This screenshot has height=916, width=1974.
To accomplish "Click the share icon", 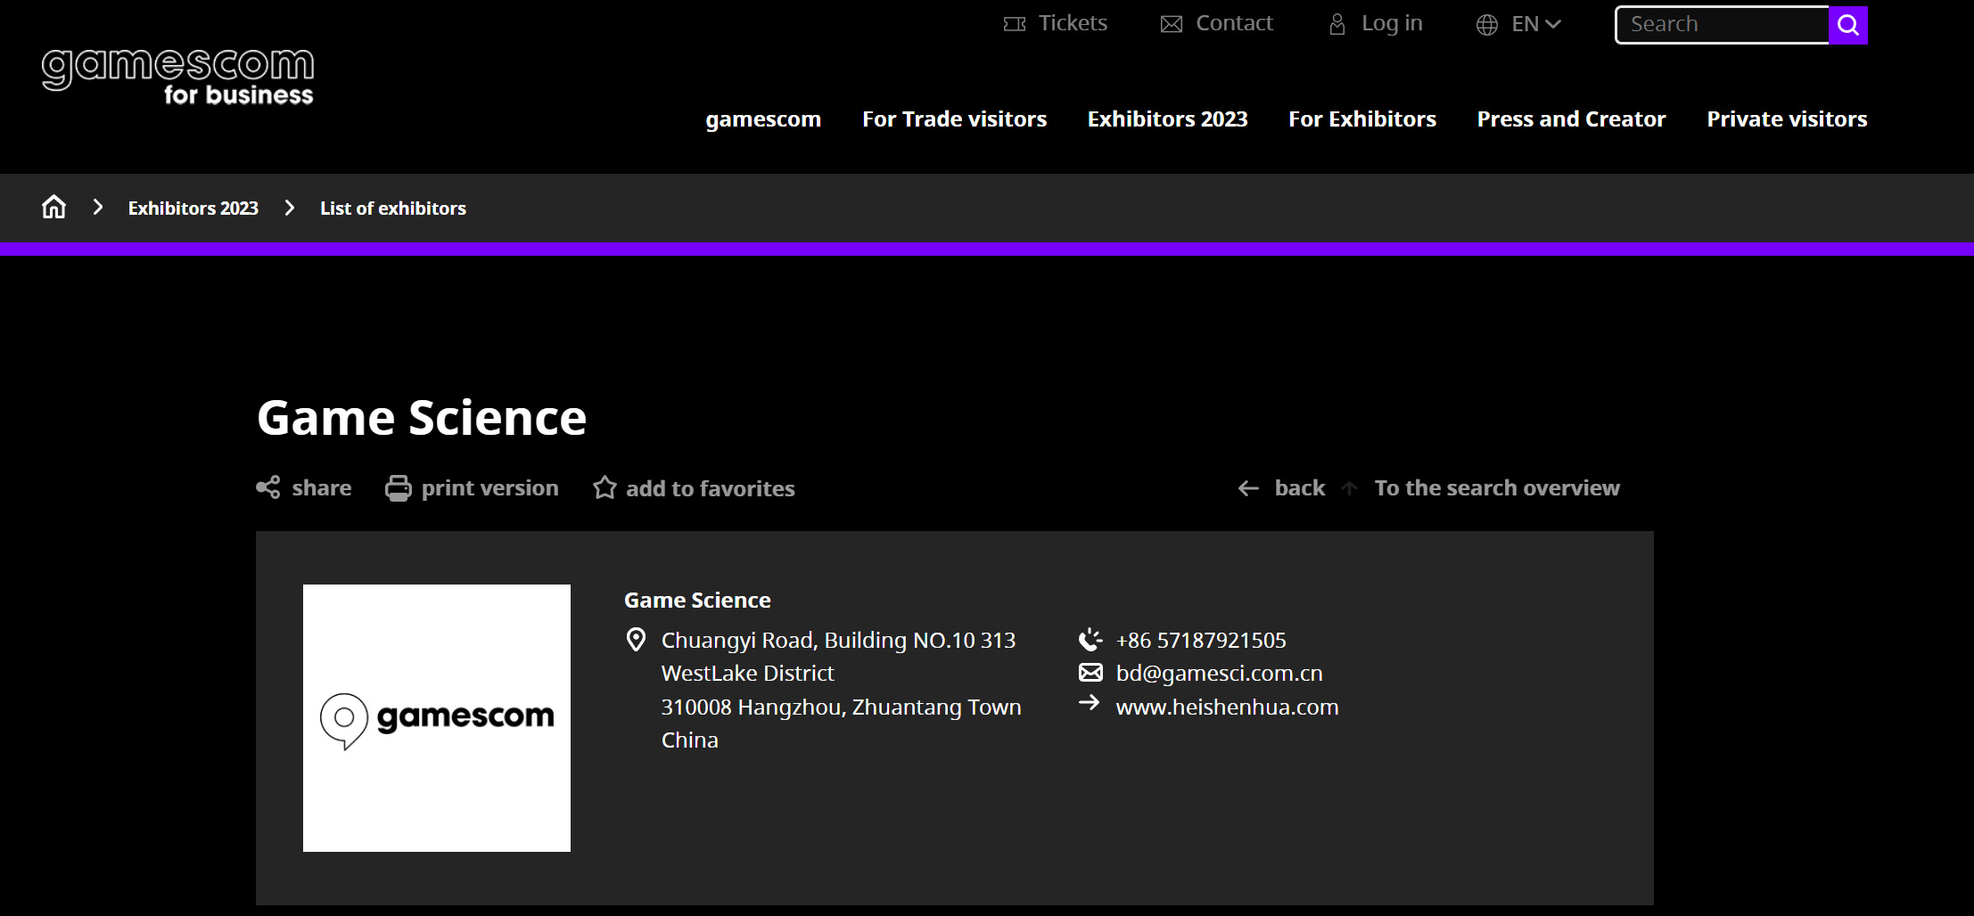I will [268, 487].
